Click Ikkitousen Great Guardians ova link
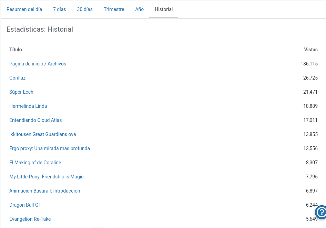326x228 pixels. (42, 134)
